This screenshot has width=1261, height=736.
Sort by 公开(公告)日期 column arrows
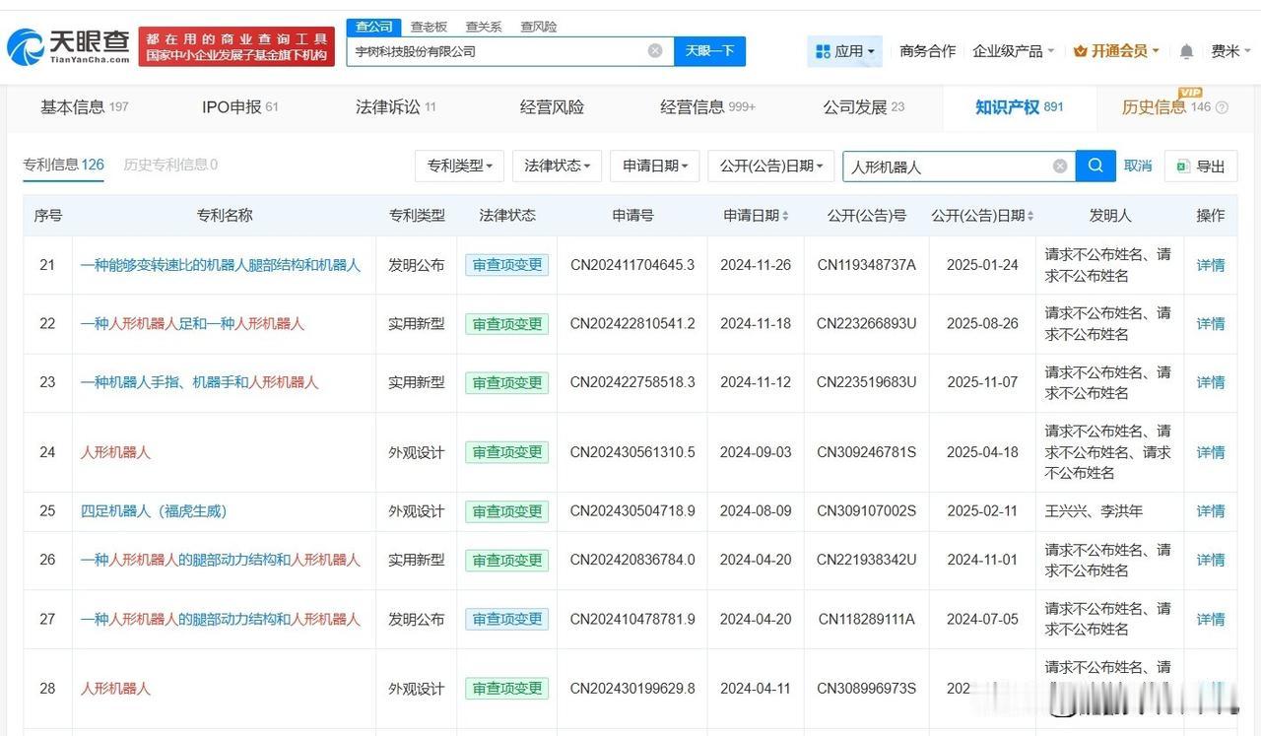coord(1030,216)
